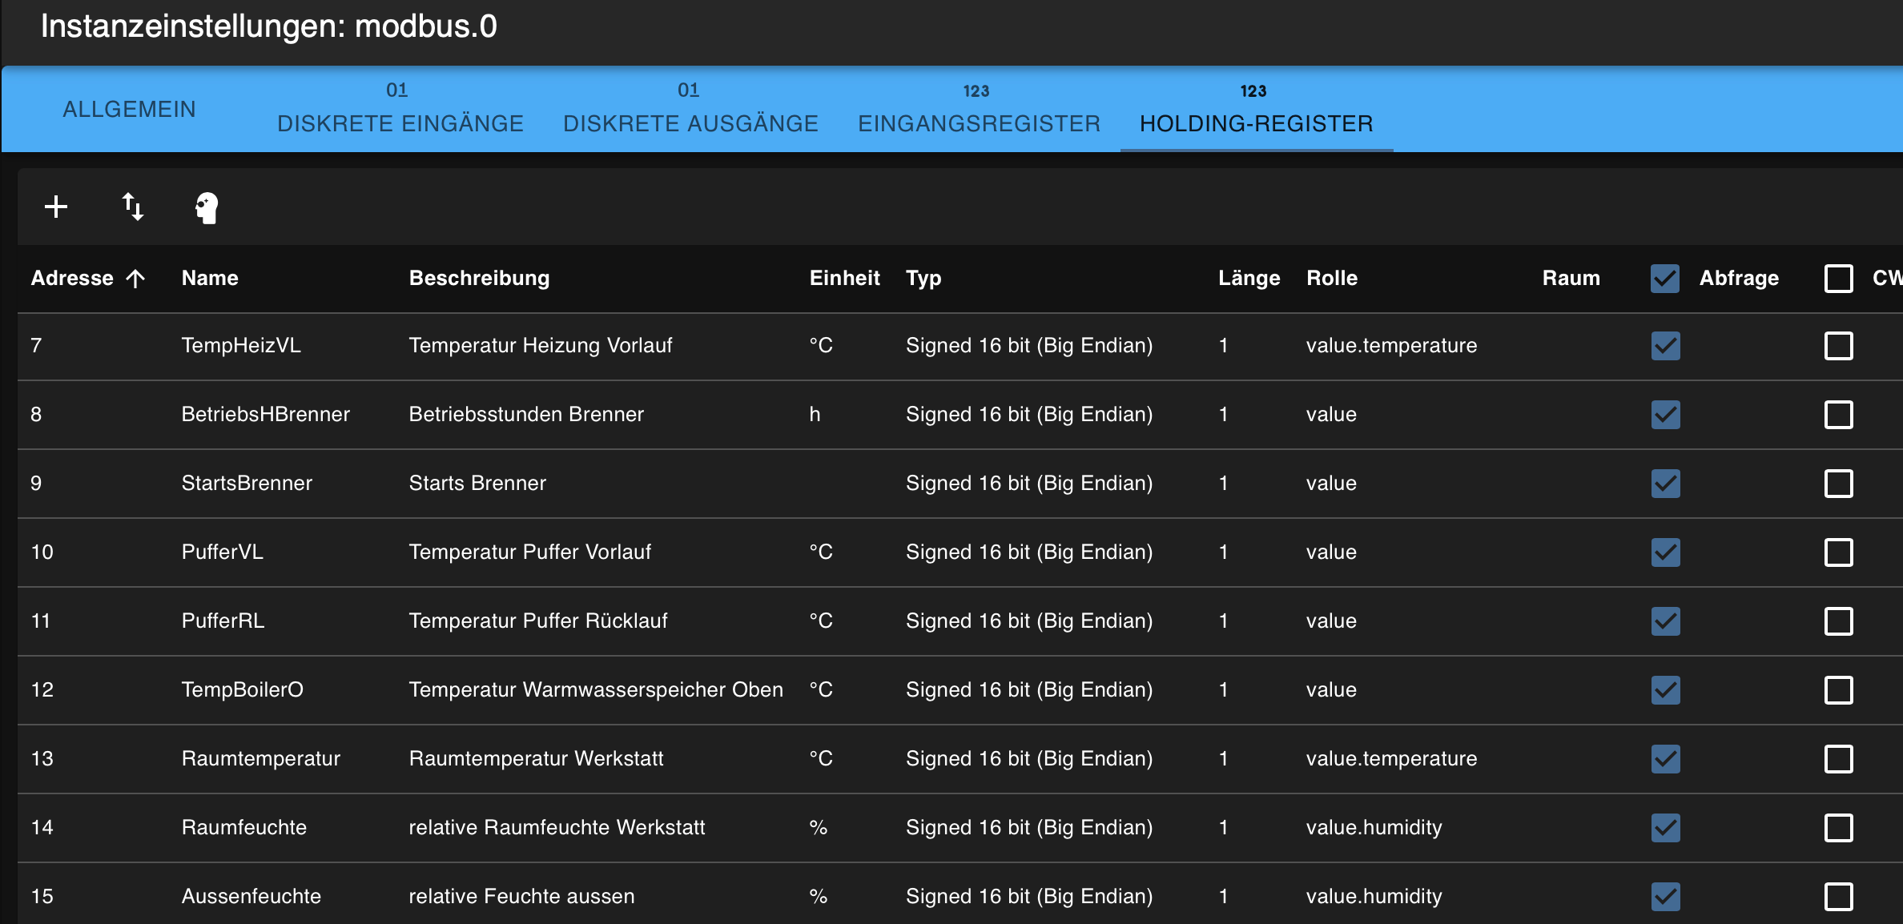1903x924 pixels.
Task: Enable the CW header checkbox
Action: 1838,278
